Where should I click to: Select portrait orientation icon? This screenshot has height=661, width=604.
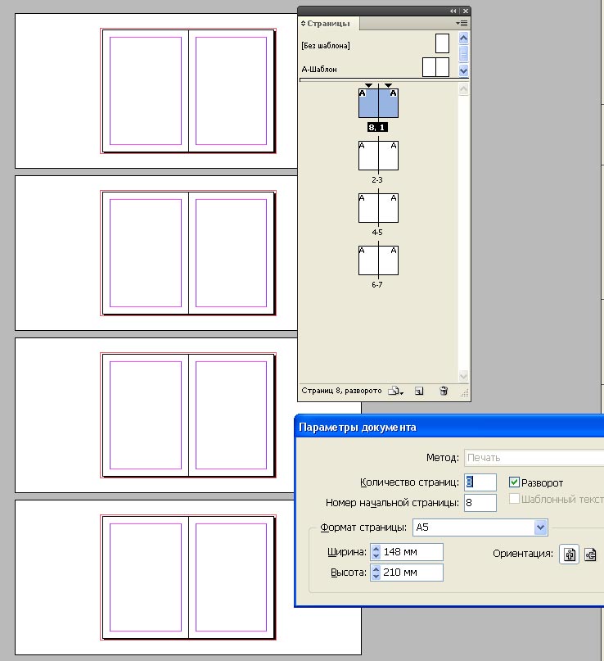(x=570, y=554)
